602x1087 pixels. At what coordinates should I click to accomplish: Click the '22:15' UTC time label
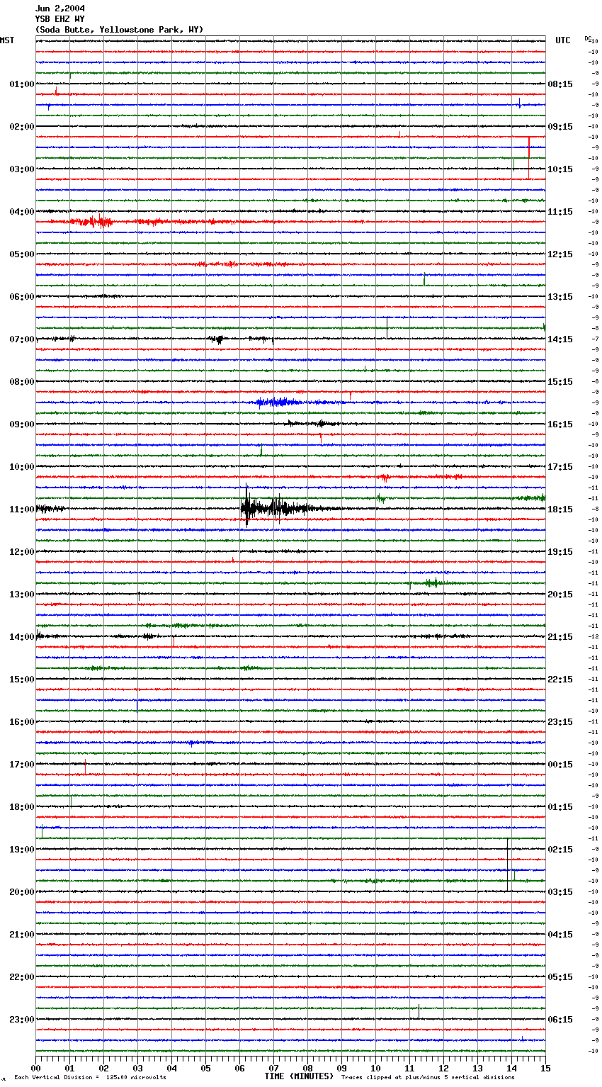coord(560,680)
